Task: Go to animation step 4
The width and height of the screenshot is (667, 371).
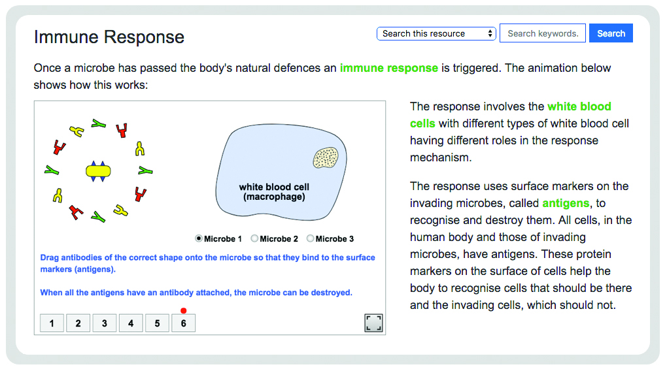Action: [131, 323]
